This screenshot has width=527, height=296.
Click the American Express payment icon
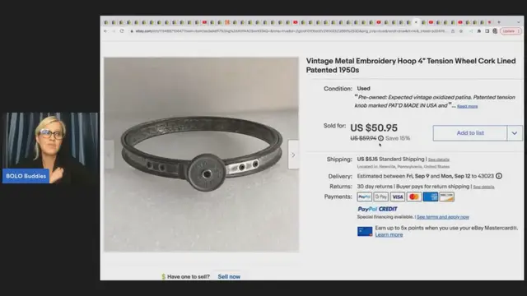[x=430, y=197]
